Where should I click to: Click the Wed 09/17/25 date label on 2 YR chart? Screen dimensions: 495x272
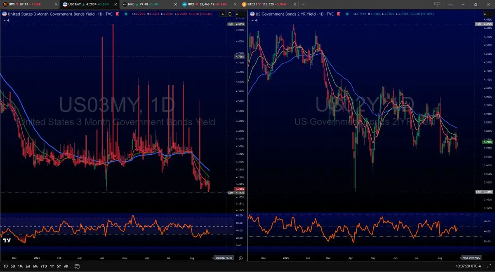coord(471,258)
